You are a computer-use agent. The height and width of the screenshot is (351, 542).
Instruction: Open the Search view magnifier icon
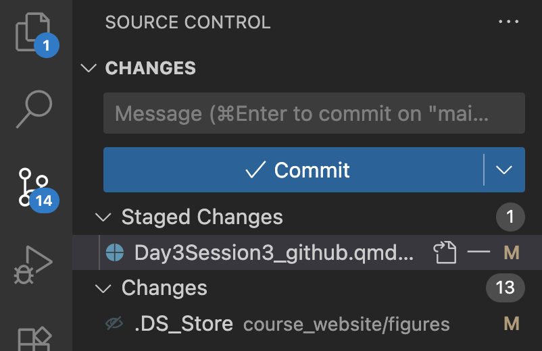pos(34,109)
